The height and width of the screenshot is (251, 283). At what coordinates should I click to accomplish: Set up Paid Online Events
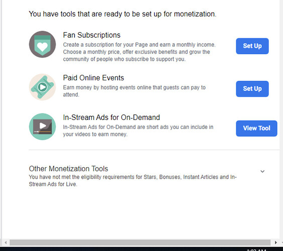click(x=252, y=89)
